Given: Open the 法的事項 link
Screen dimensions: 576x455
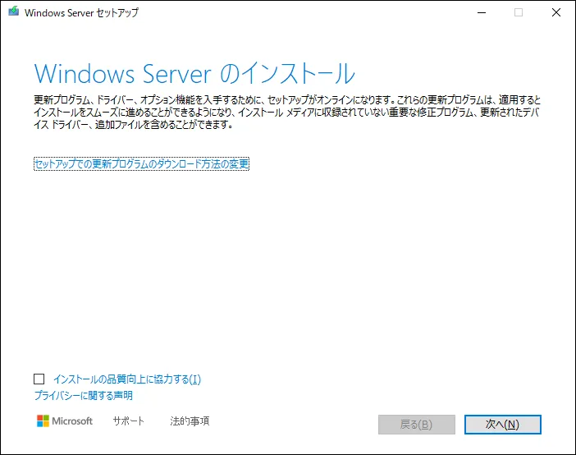Looking at the screenshot, I should pos(190,421).
